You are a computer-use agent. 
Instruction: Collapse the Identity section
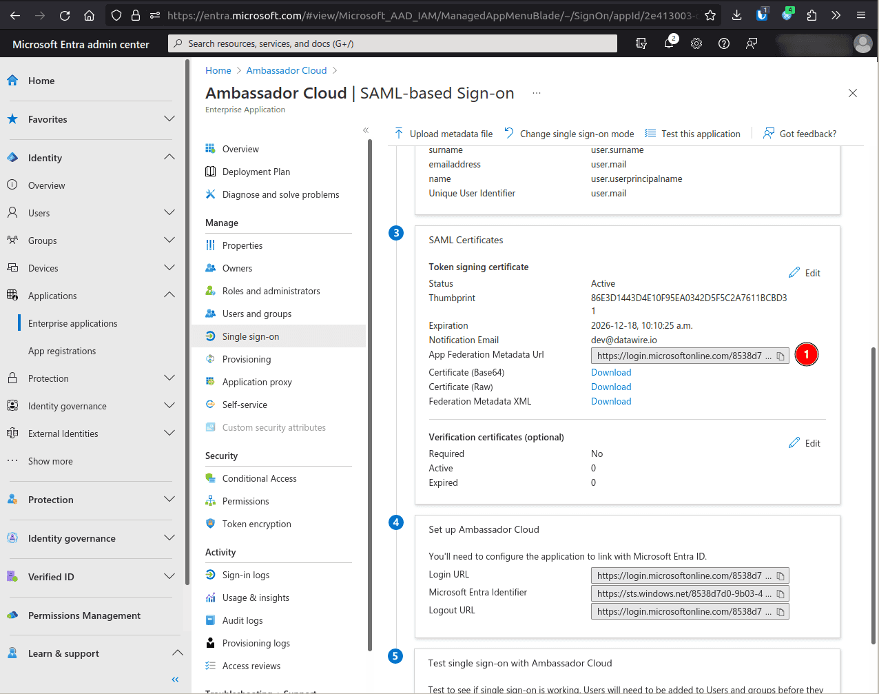169,158
